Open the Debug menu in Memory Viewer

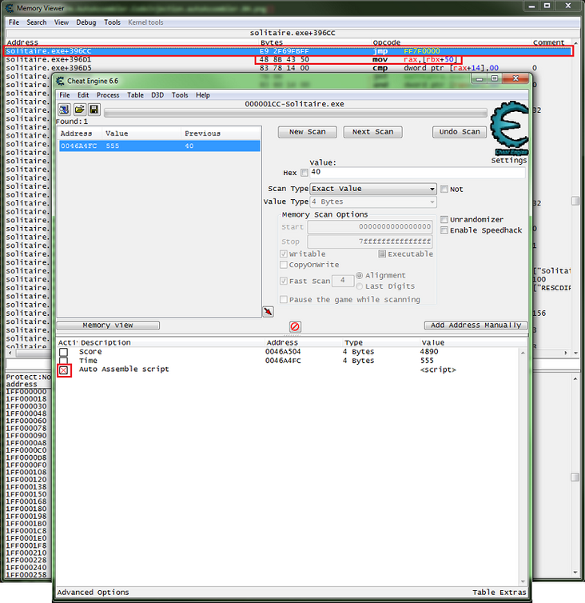tap(86, 22)
